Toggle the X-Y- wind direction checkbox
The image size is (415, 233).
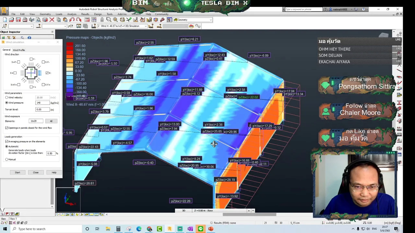click(43, 62)
